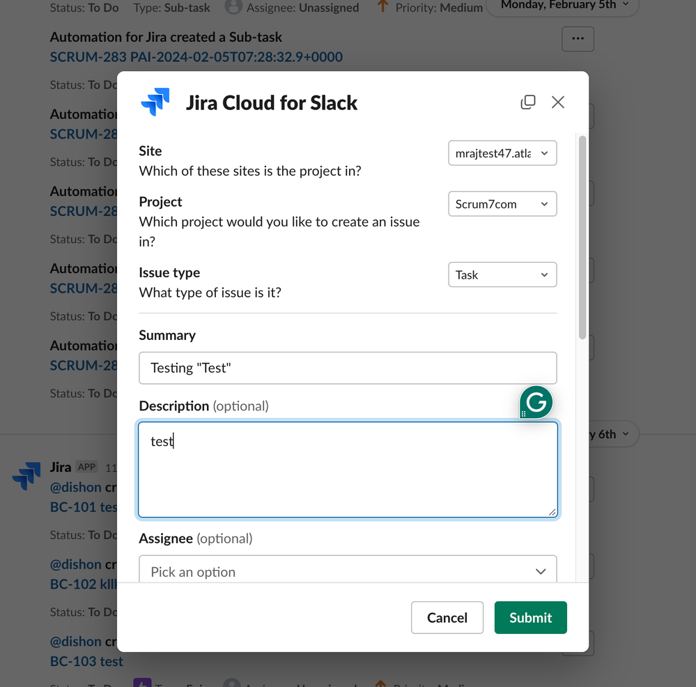Open the Monday, February 5th date dropdown

(x=562, y=6)
